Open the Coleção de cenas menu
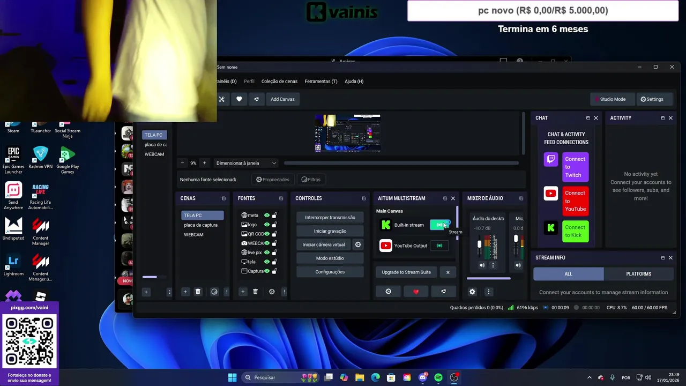The width and height of the screenshot is (686, 386). pos(279,81)
